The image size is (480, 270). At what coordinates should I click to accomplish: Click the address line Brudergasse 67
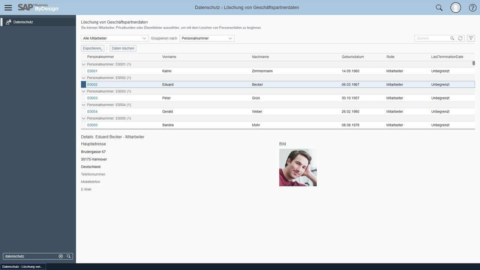click(x=93, y=152)
